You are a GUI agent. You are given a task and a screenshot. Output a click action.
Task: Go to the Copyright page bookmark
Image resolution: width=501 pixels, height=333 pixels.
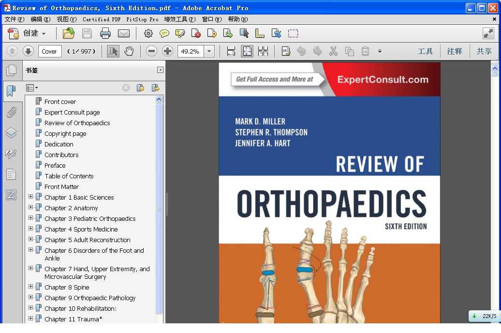[x=65, y=133]
